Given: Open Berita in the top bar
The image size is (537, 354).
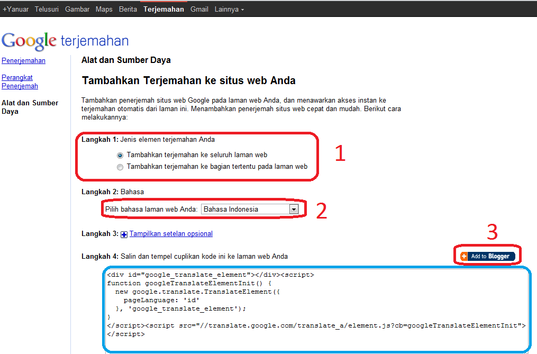Looking at the screenshot, I should (128, 9).
